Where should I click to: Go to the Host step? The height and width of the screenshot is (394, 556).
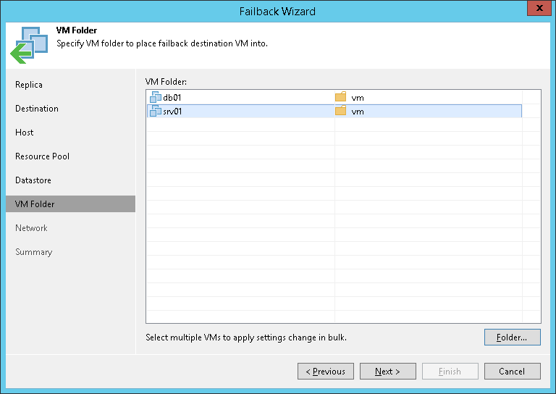click(x=24, y=133)
